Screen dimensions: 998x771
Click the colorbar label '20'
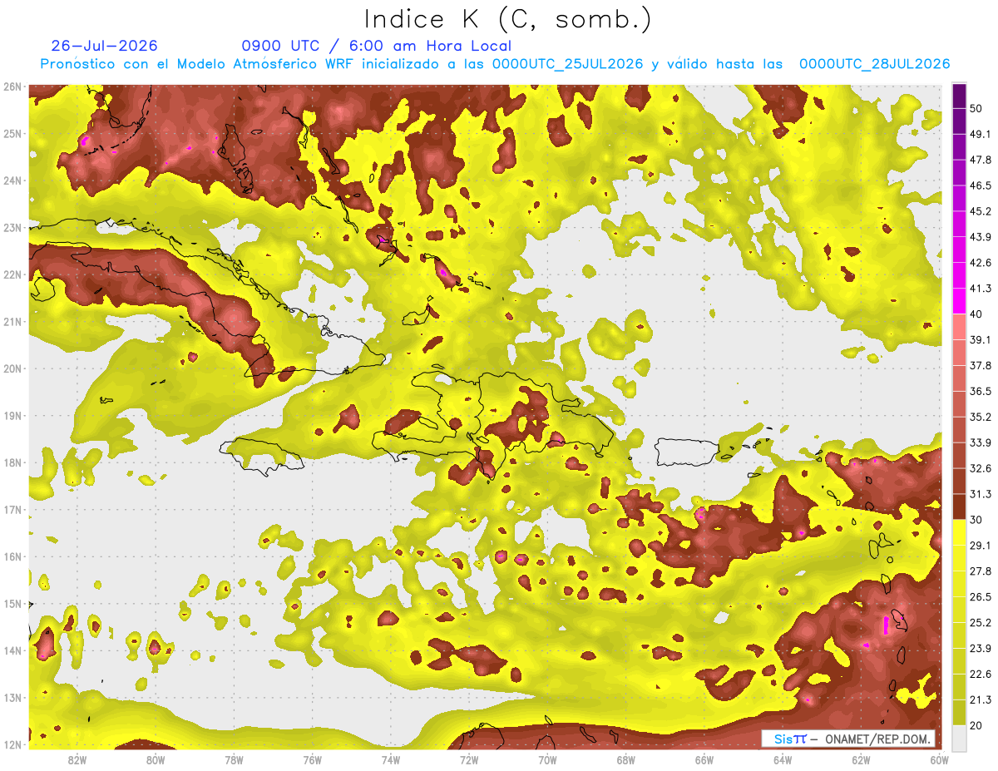[977, 724]
